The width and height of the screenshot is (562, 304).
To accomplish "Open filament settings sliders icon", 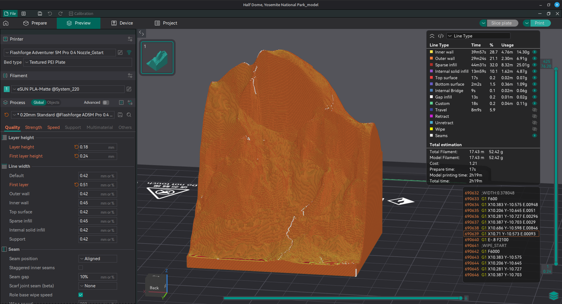I will [130, 76].
